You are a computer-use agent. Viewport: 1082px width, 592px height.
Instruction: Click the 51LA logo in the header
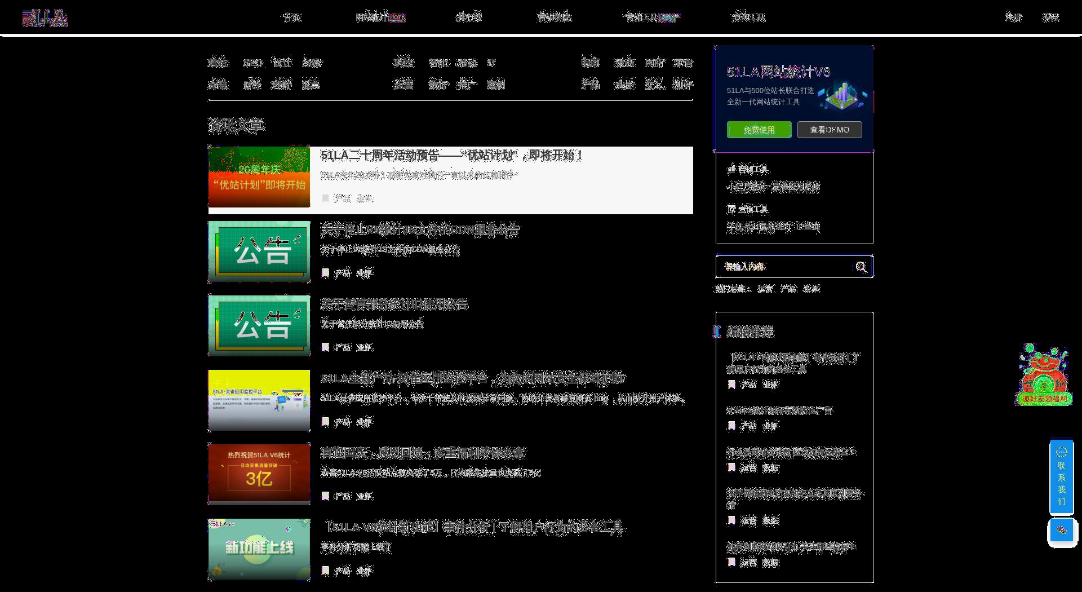[x=45, y=18]
